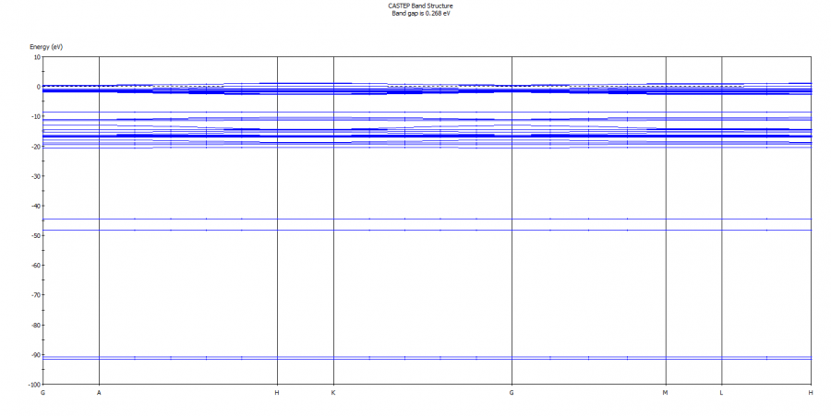
Task: Click the 'CASTEP Band Structure' chart title
Action: 420,6
